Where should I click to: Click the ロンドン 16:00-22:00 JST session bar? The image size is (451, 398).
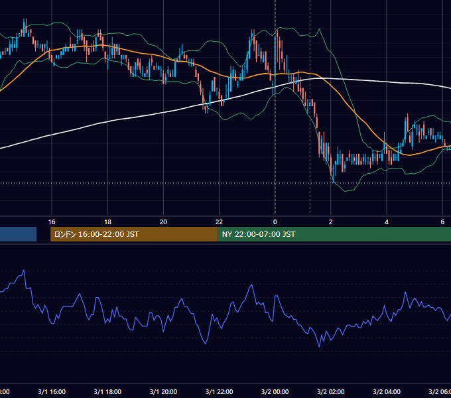(x=134, y=234)
